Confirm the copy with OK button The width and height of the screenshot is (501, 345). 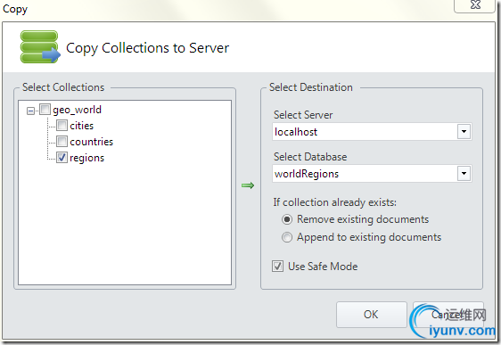(x=371, y=315)
